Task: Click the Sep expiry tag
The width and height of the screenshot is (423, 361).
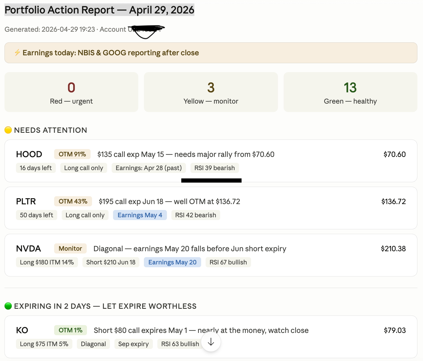Action: click(134, 344)
